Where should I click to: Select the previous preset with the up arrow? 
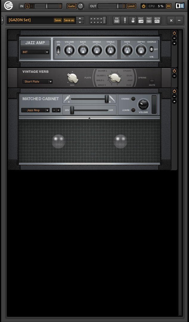tap(80, 18)
